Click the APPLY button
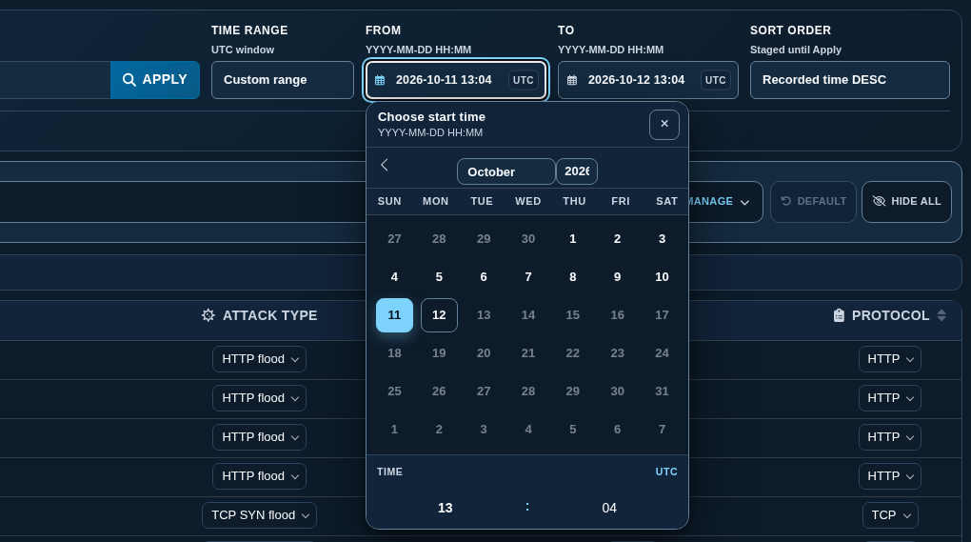 pyautogui.click(x=155, y=80)
